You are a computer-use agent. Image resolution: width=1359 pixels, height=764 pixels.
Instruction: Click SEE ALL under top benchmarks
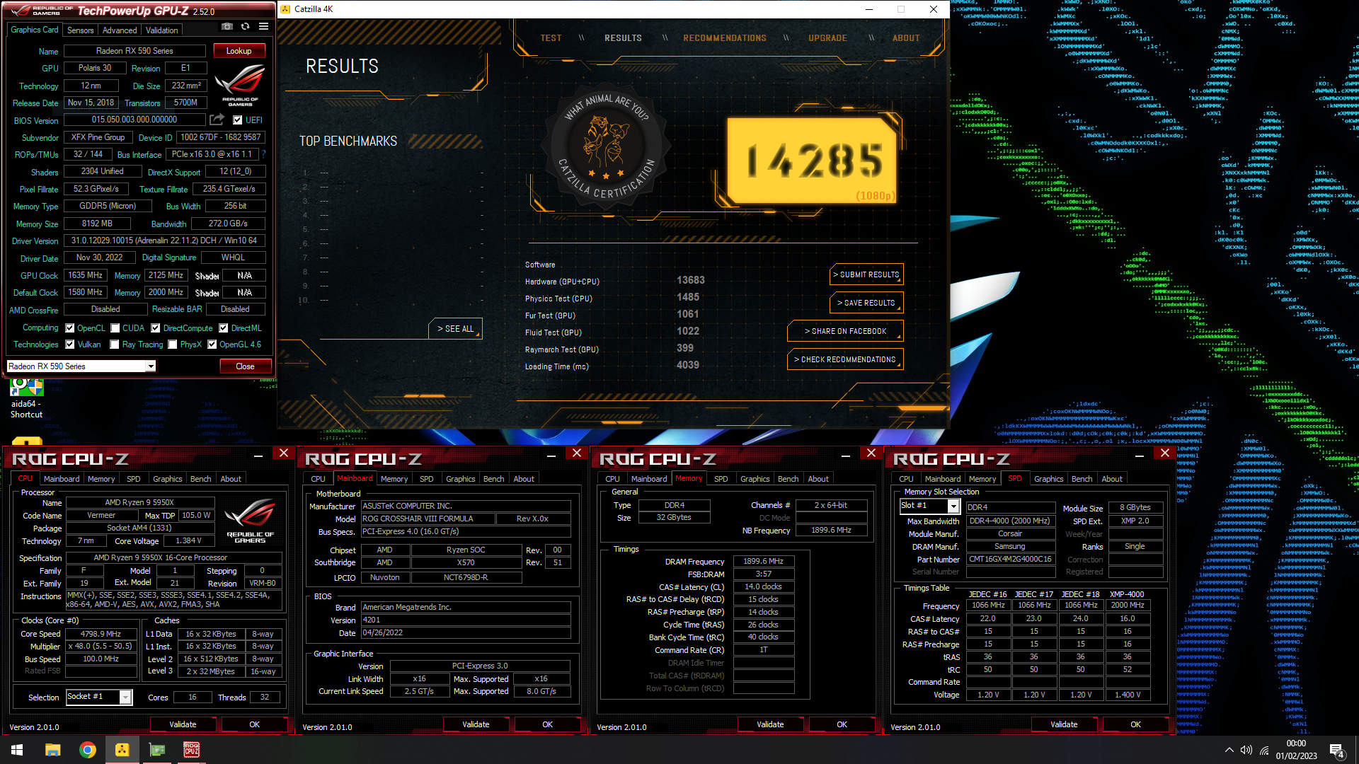pos(455,329)
